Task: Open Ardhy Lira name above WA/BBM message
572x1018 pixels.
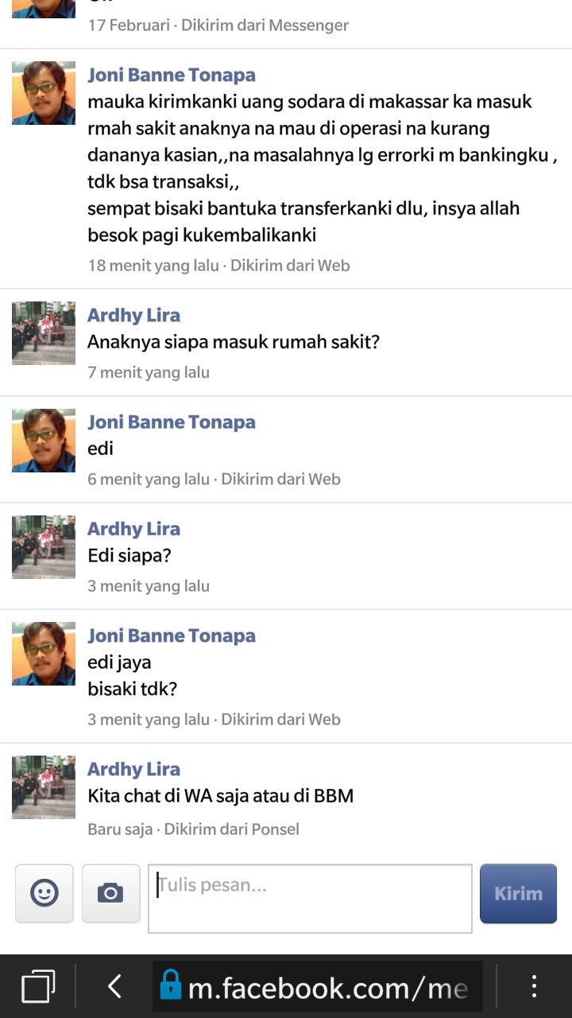Action: [133, 769]
